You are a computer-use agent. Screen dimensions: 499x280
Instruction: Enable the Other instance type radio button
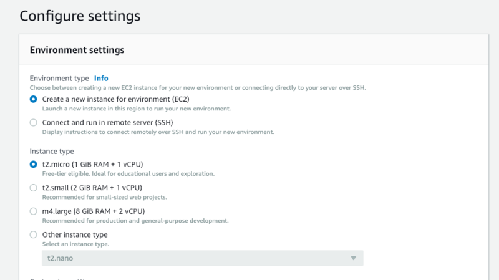(34, 235)
